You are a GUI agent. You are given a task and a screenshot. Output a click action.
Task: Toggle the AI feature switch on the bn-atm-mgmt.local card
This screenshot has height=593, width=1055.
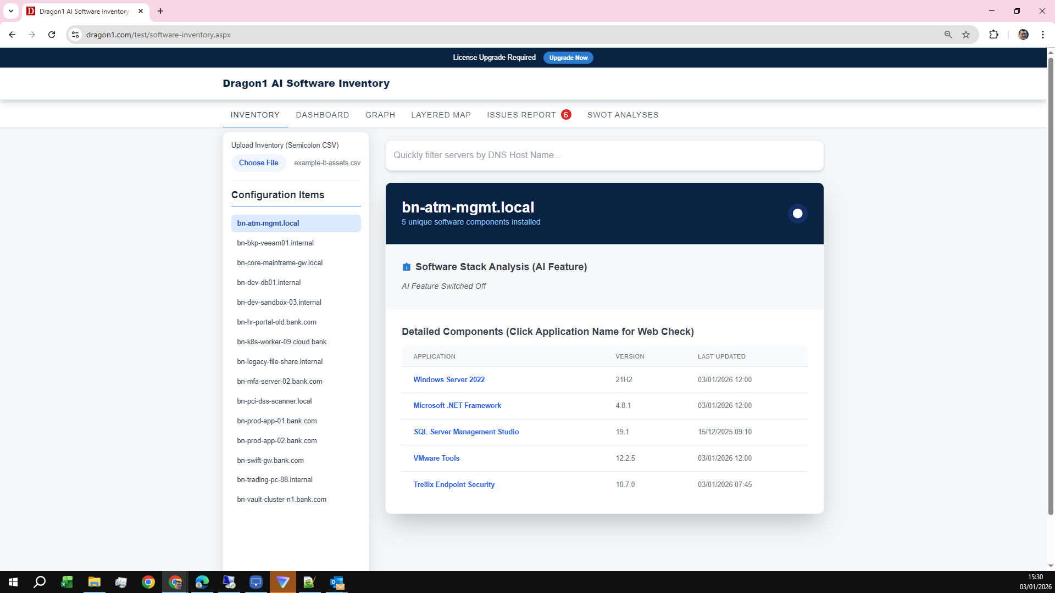click(x=797, y=213)
